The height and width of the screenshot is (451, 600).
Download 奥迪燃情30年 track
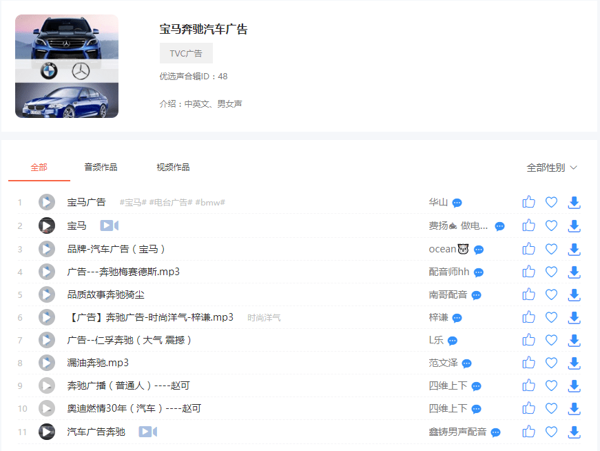click(574, 409)
